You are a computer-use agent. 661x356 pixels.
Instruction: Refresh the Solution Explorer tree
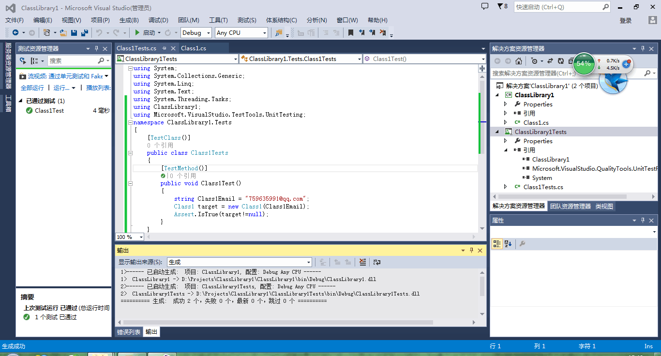(x=561, y=61)
